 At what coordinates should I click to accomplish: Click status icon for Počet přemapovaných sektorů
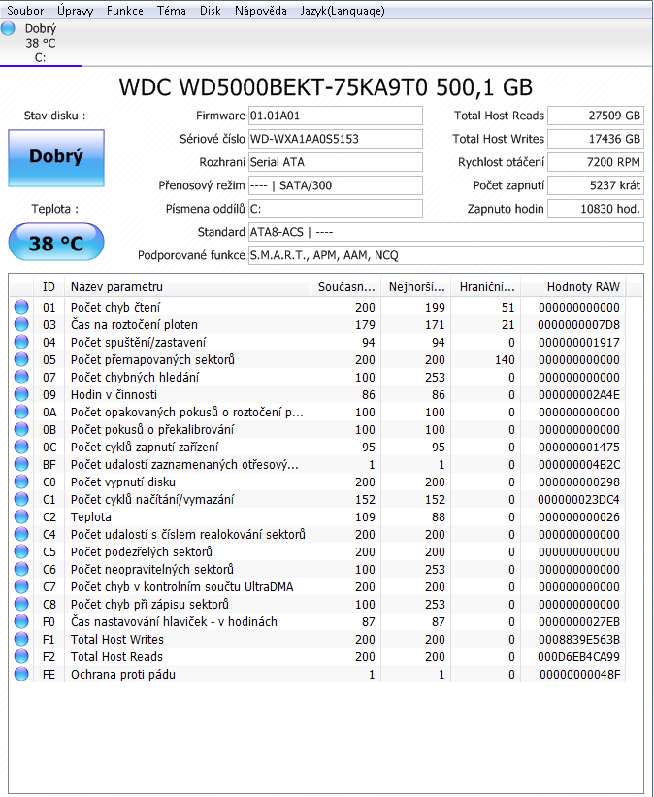pyautogui.click(x=21, y=359)
